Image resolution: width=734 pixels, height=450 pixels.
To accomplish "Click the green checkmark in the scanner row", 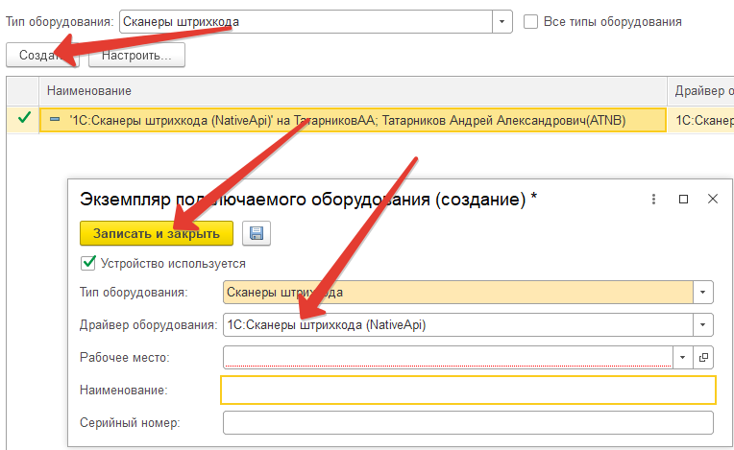I will click(24, 118).
